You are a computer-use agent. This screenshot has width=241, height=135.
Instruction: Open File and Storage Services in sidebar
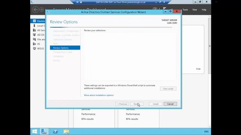coord(38,39)
